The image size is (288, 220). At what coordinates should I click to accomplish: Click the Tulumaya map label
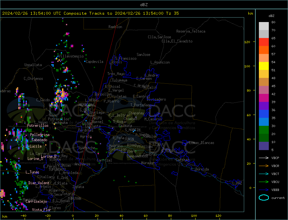pyautogui.click(x=120, y=80)
